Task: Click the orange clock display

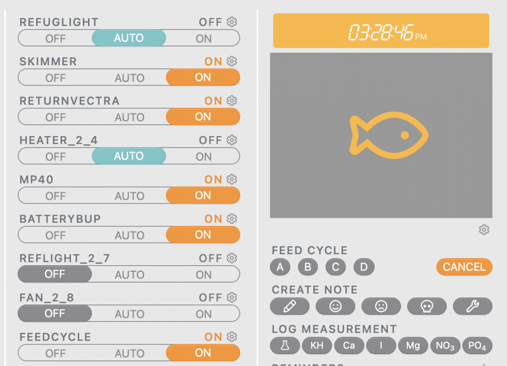Action: [x=381, y=31]
